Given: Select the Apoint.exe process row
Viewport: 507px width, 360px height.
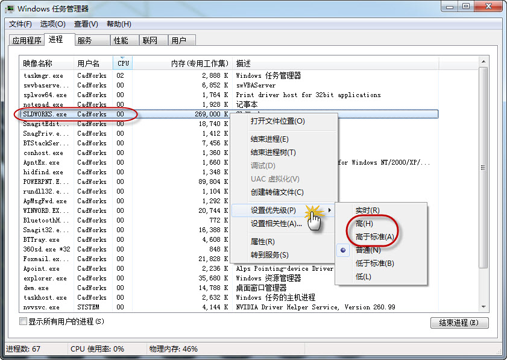Looking at the screenshot, I should pos(229,268).
